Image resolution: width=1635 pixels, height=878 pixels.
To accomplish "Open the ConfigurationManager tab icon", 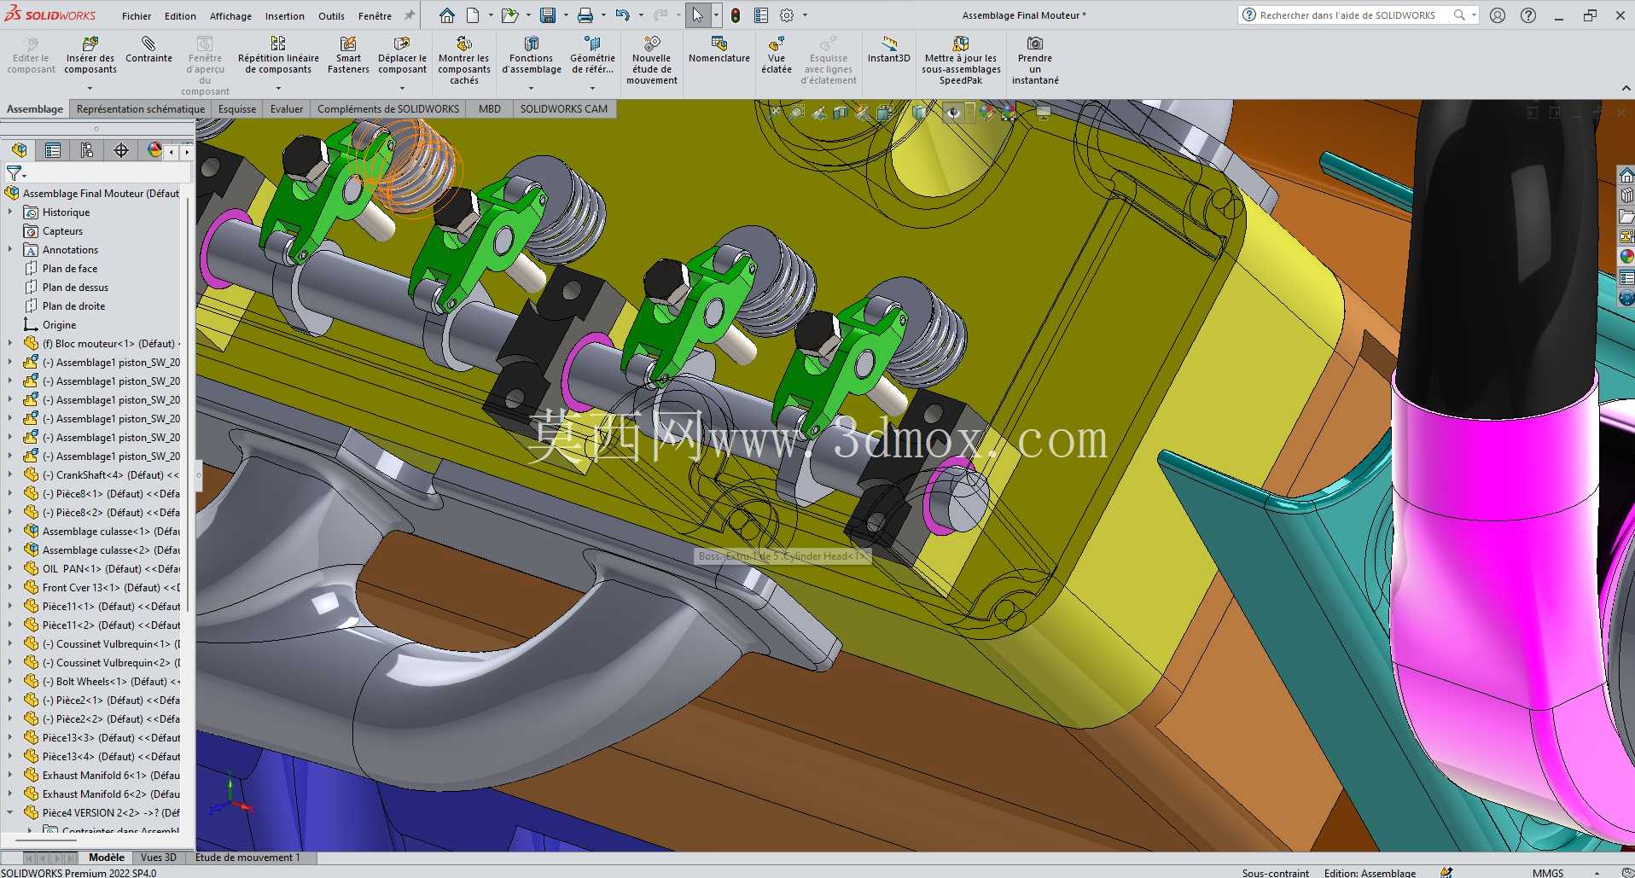I will click(87, 150).
